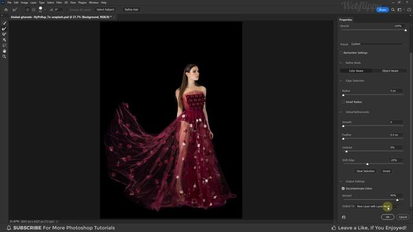Adjust the Contrast slider
This screenshot has height=232, width=413.
point(347,151)
